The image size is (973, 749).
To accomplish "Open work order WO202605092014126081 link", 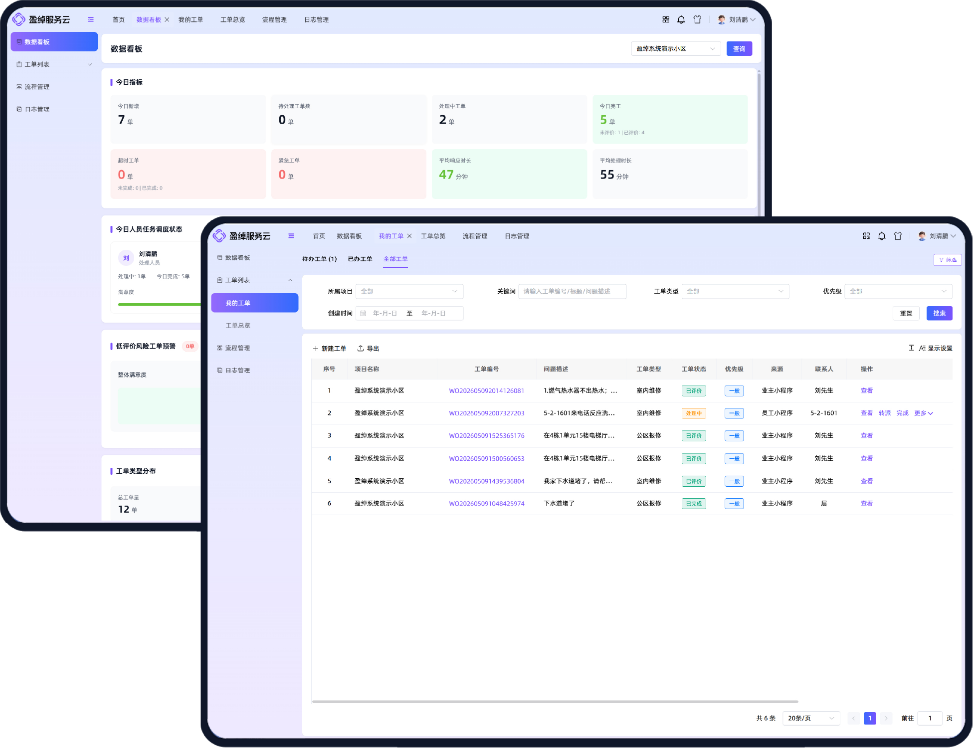I will 486,391.
